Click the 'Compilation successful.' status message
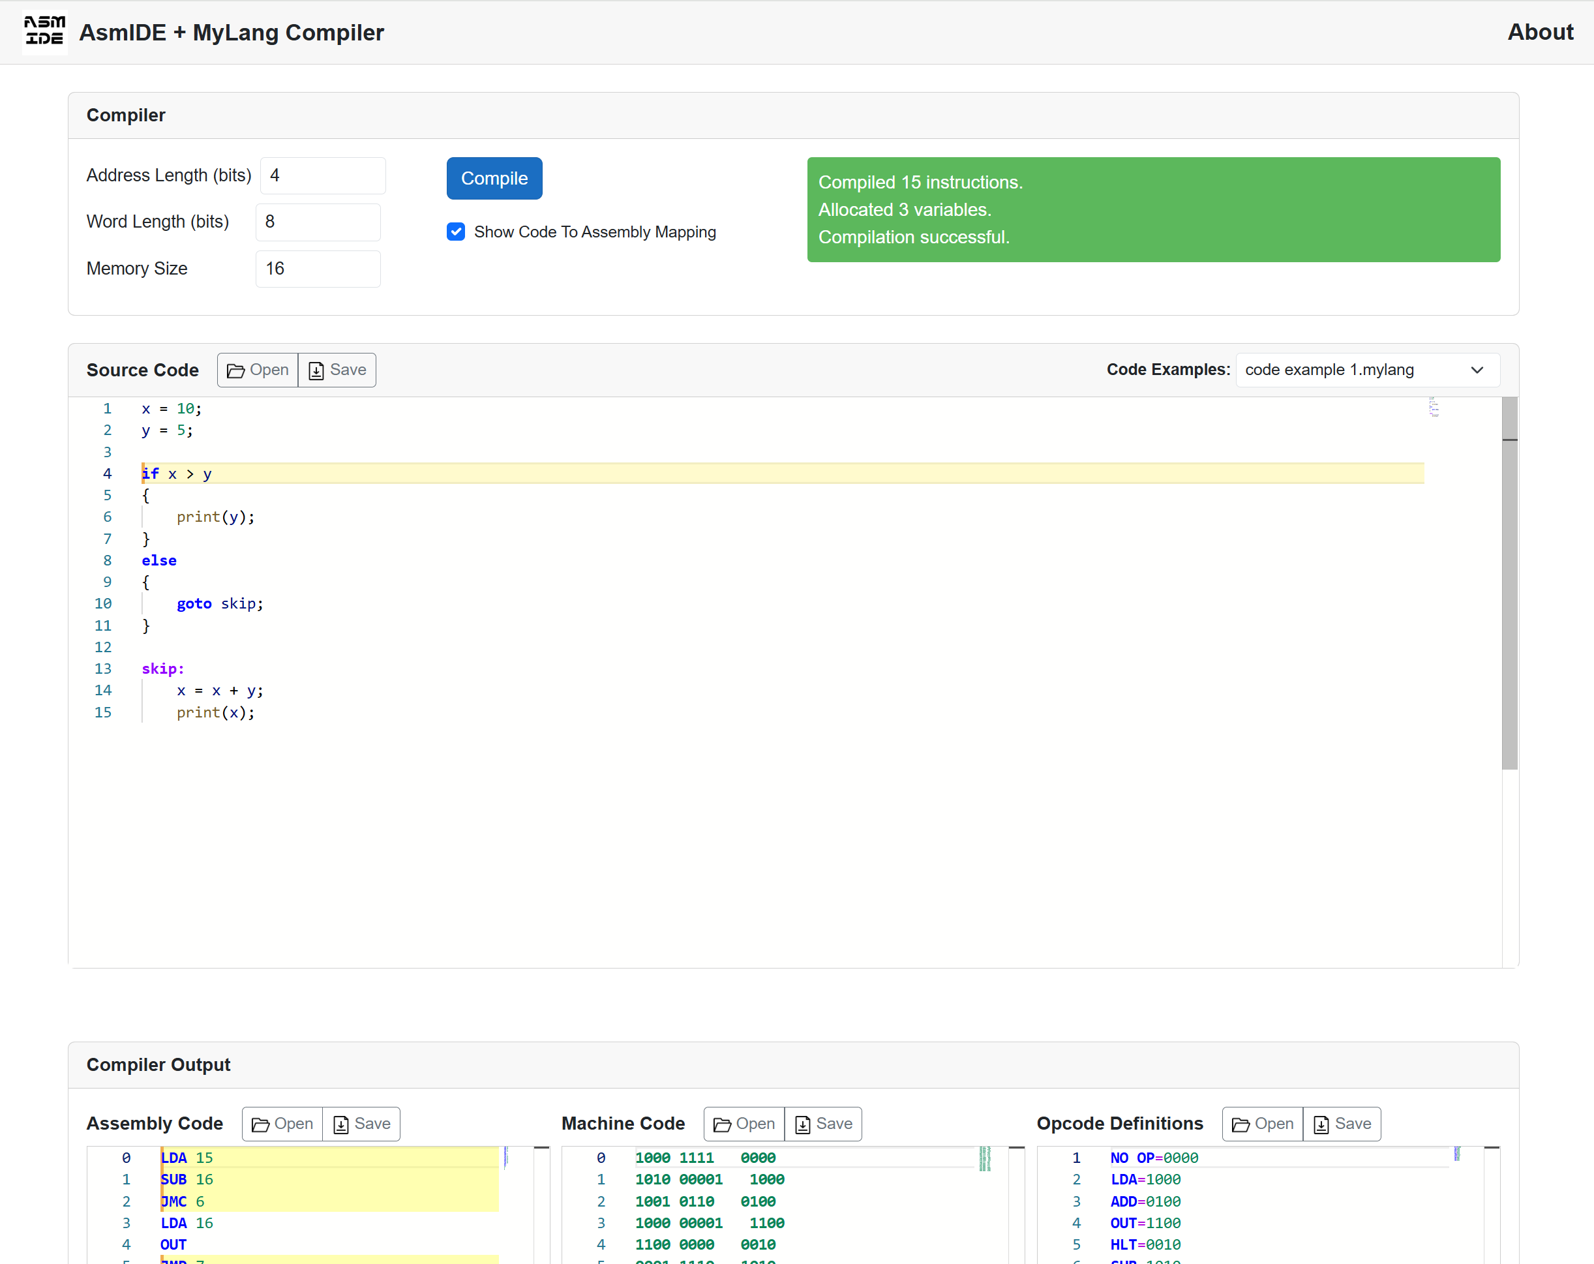The height and width of the screenshot is (1264, 1594). (x=914, y=237)
